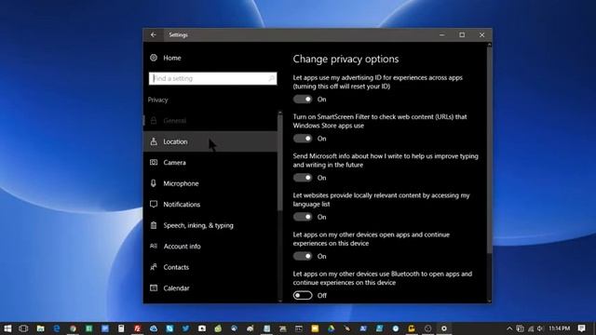Maximize the Settings window
The image size is (596, 335).
tap(462, 34)
